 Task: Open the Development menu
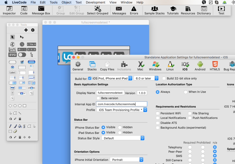click(x=96, y=2)
